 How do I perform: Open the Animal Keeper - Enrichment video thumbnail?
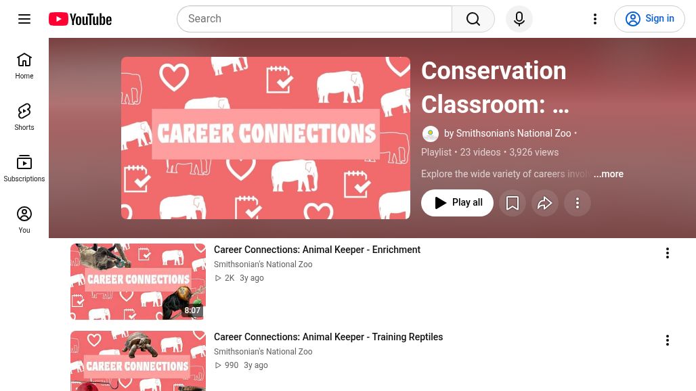coord(138,281)
